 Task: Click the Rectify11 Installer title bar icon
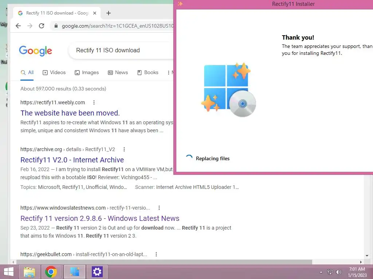click(180, 4)
